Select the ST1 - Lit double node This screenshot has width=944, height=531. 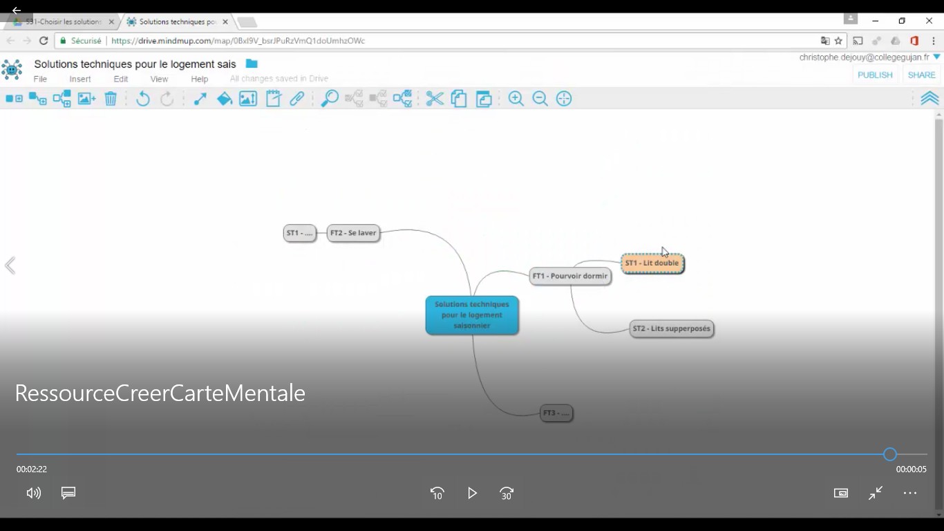tap(652, 263)
